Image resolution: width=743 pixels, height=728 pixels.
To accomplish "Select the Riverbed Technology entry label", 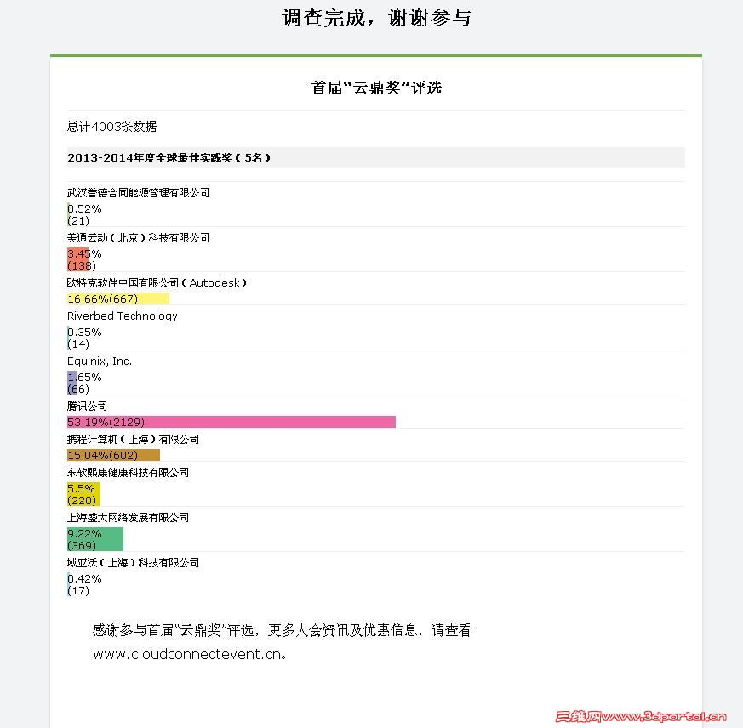I will (x=123, y=316).
